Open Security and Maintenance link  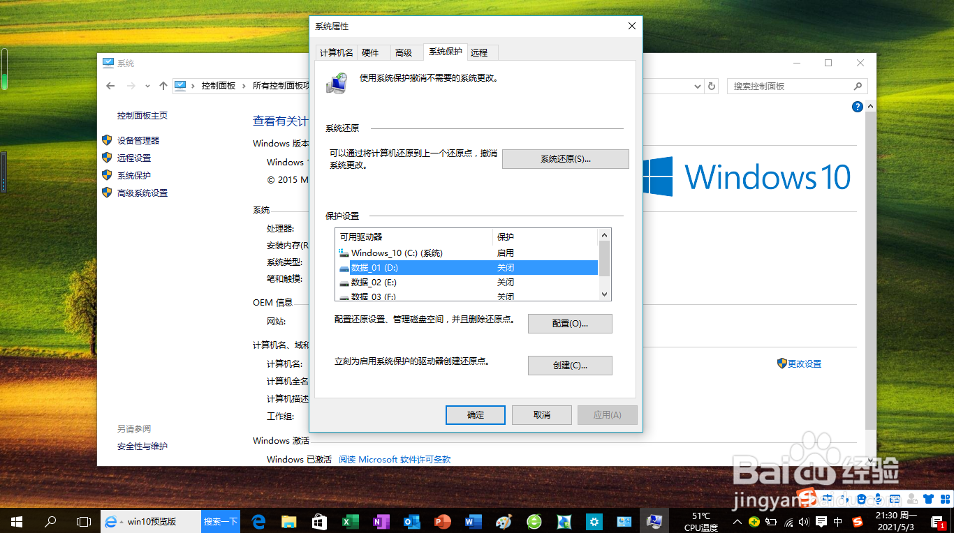(142, 446)
